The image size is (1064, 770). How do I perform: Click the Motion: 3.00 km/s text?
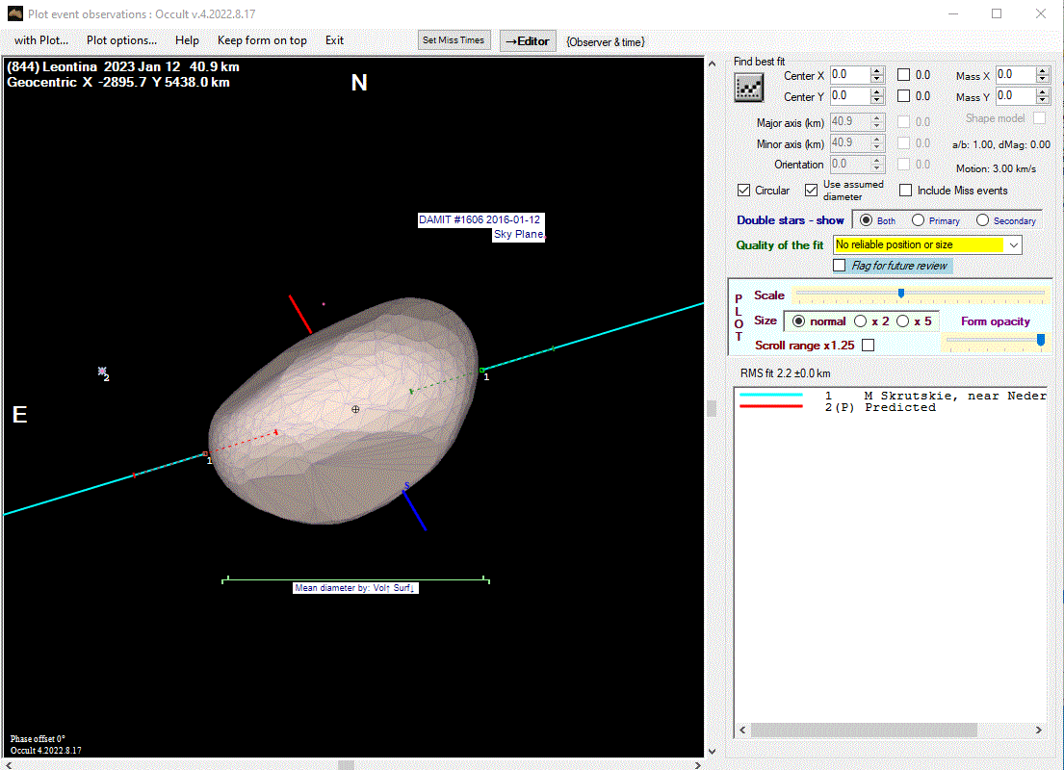[x=997, y=168]
